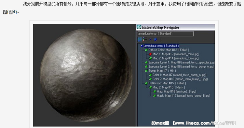
Task: Click green icon next to Diffuse Color map
Action: pos(146,50)
